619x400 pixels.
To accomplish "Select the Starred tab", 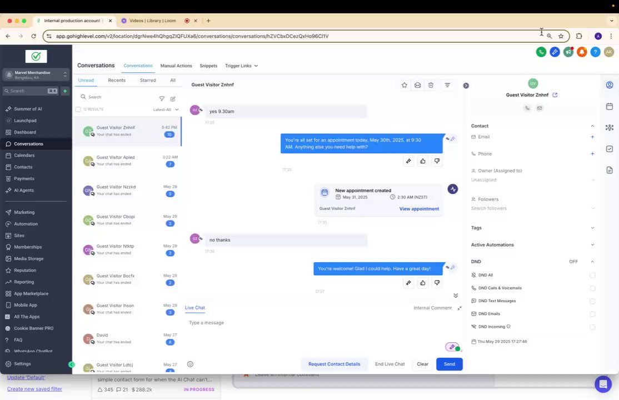I will 148,80.
